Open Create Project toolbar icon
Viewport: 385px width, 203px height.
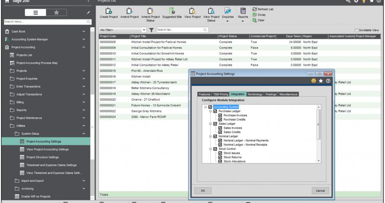pos(109,13)
